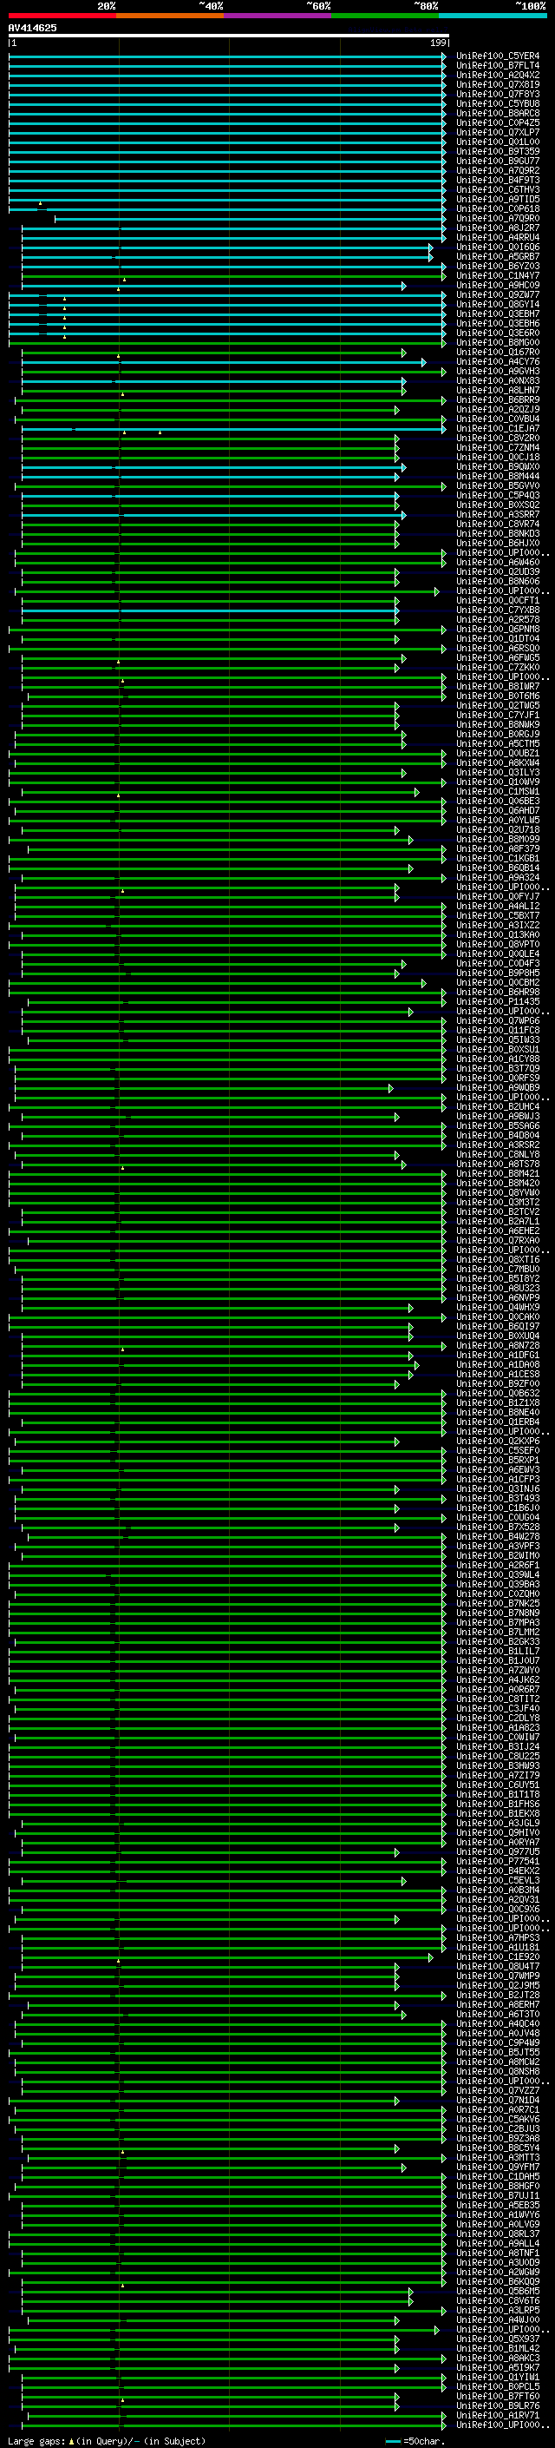This screenshot has height=2448, width=555.
Task: Select UniRef100_B7X528 entry
Action: coord(497,1528)
